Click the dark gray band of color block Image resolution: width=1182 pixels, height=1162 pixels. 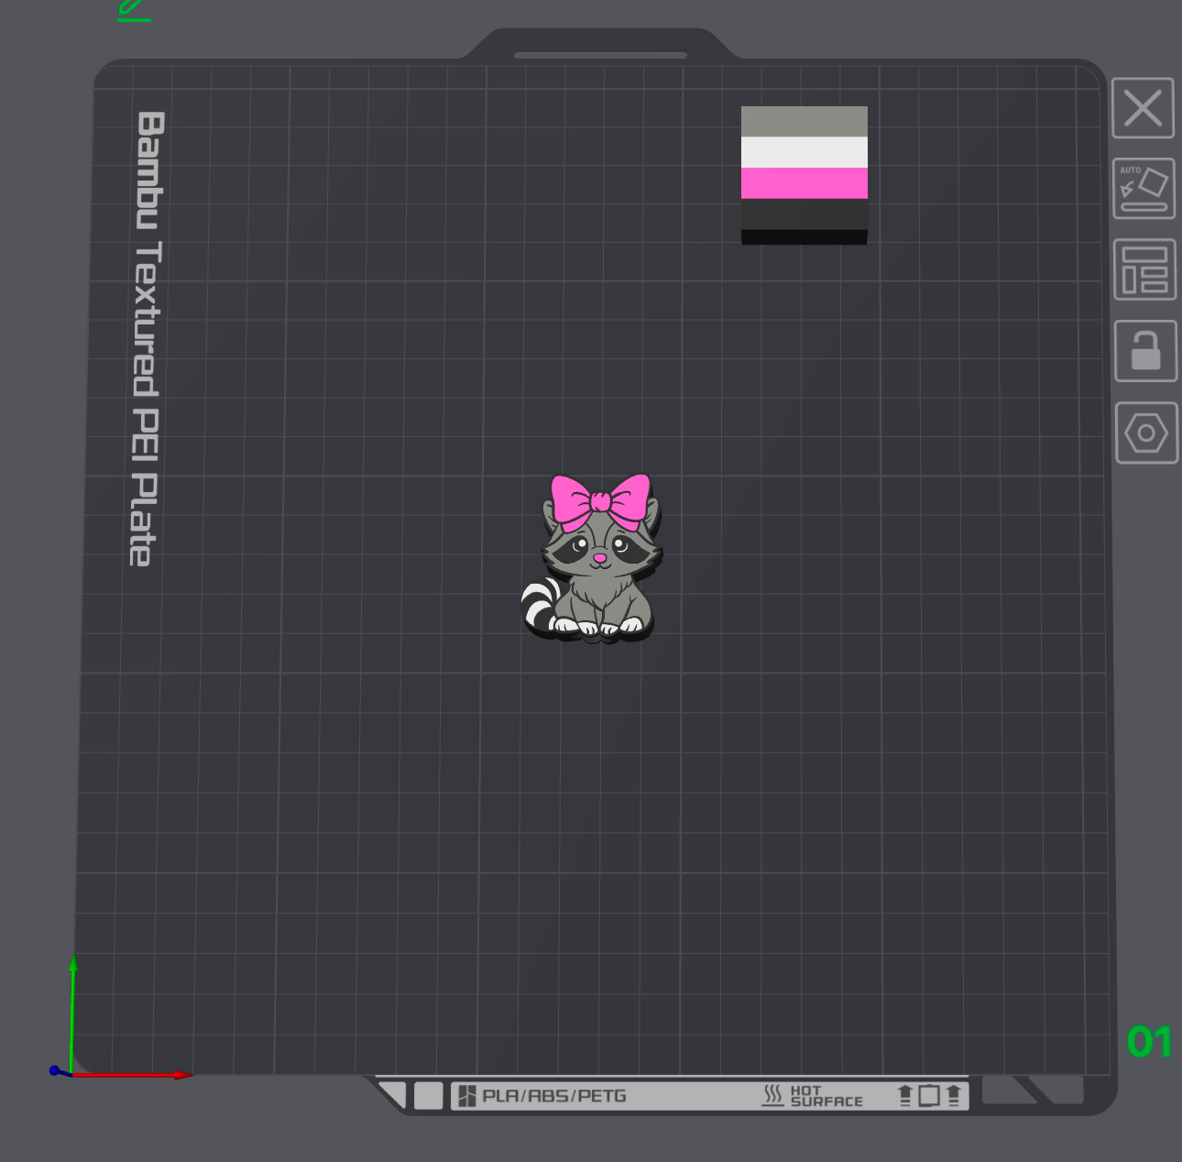804,214
